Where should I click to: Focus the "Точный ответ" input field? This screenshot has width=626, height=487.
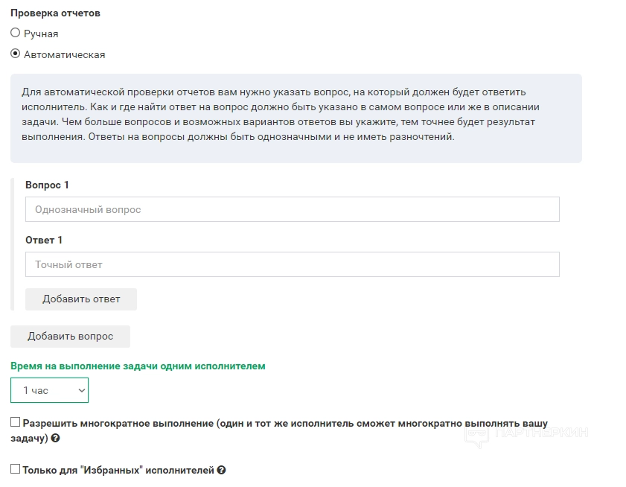click(x=292, y=264)
